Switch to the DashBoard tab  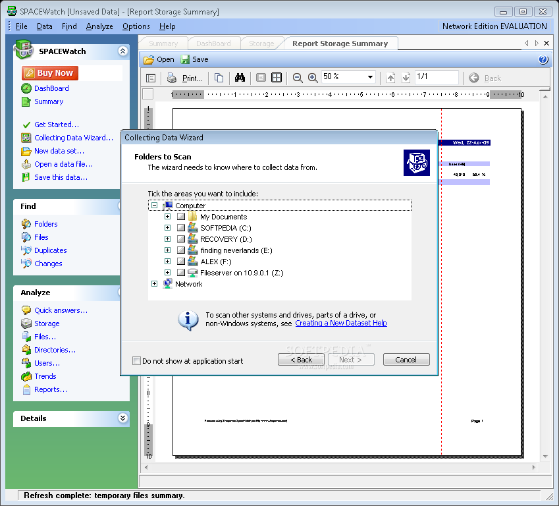point(213,43)
